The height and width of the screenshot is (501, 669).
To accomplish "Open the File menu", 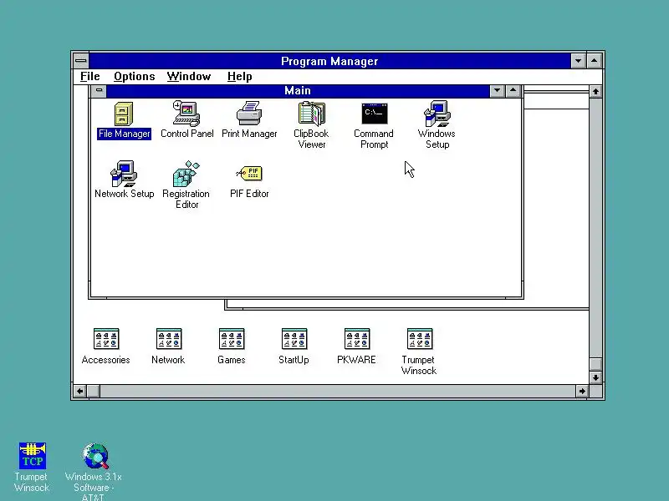I will point(90,77).
